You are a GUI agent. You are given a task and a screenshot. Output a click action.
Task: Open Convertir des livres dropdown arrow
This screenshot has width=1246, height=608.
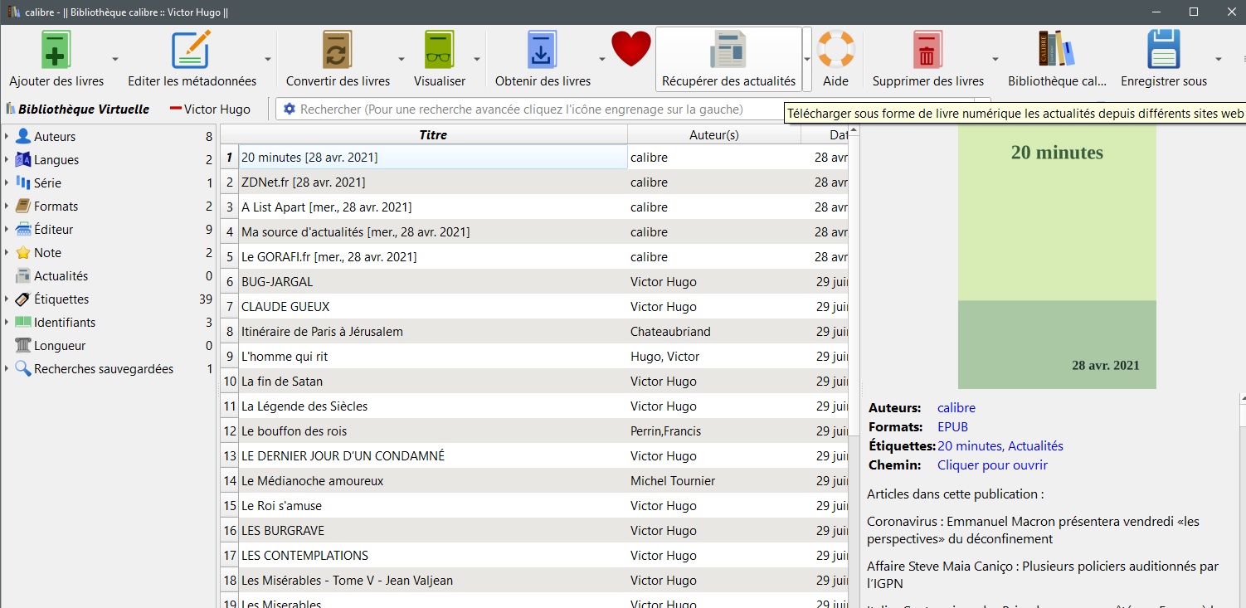click(x=402, y=59)
